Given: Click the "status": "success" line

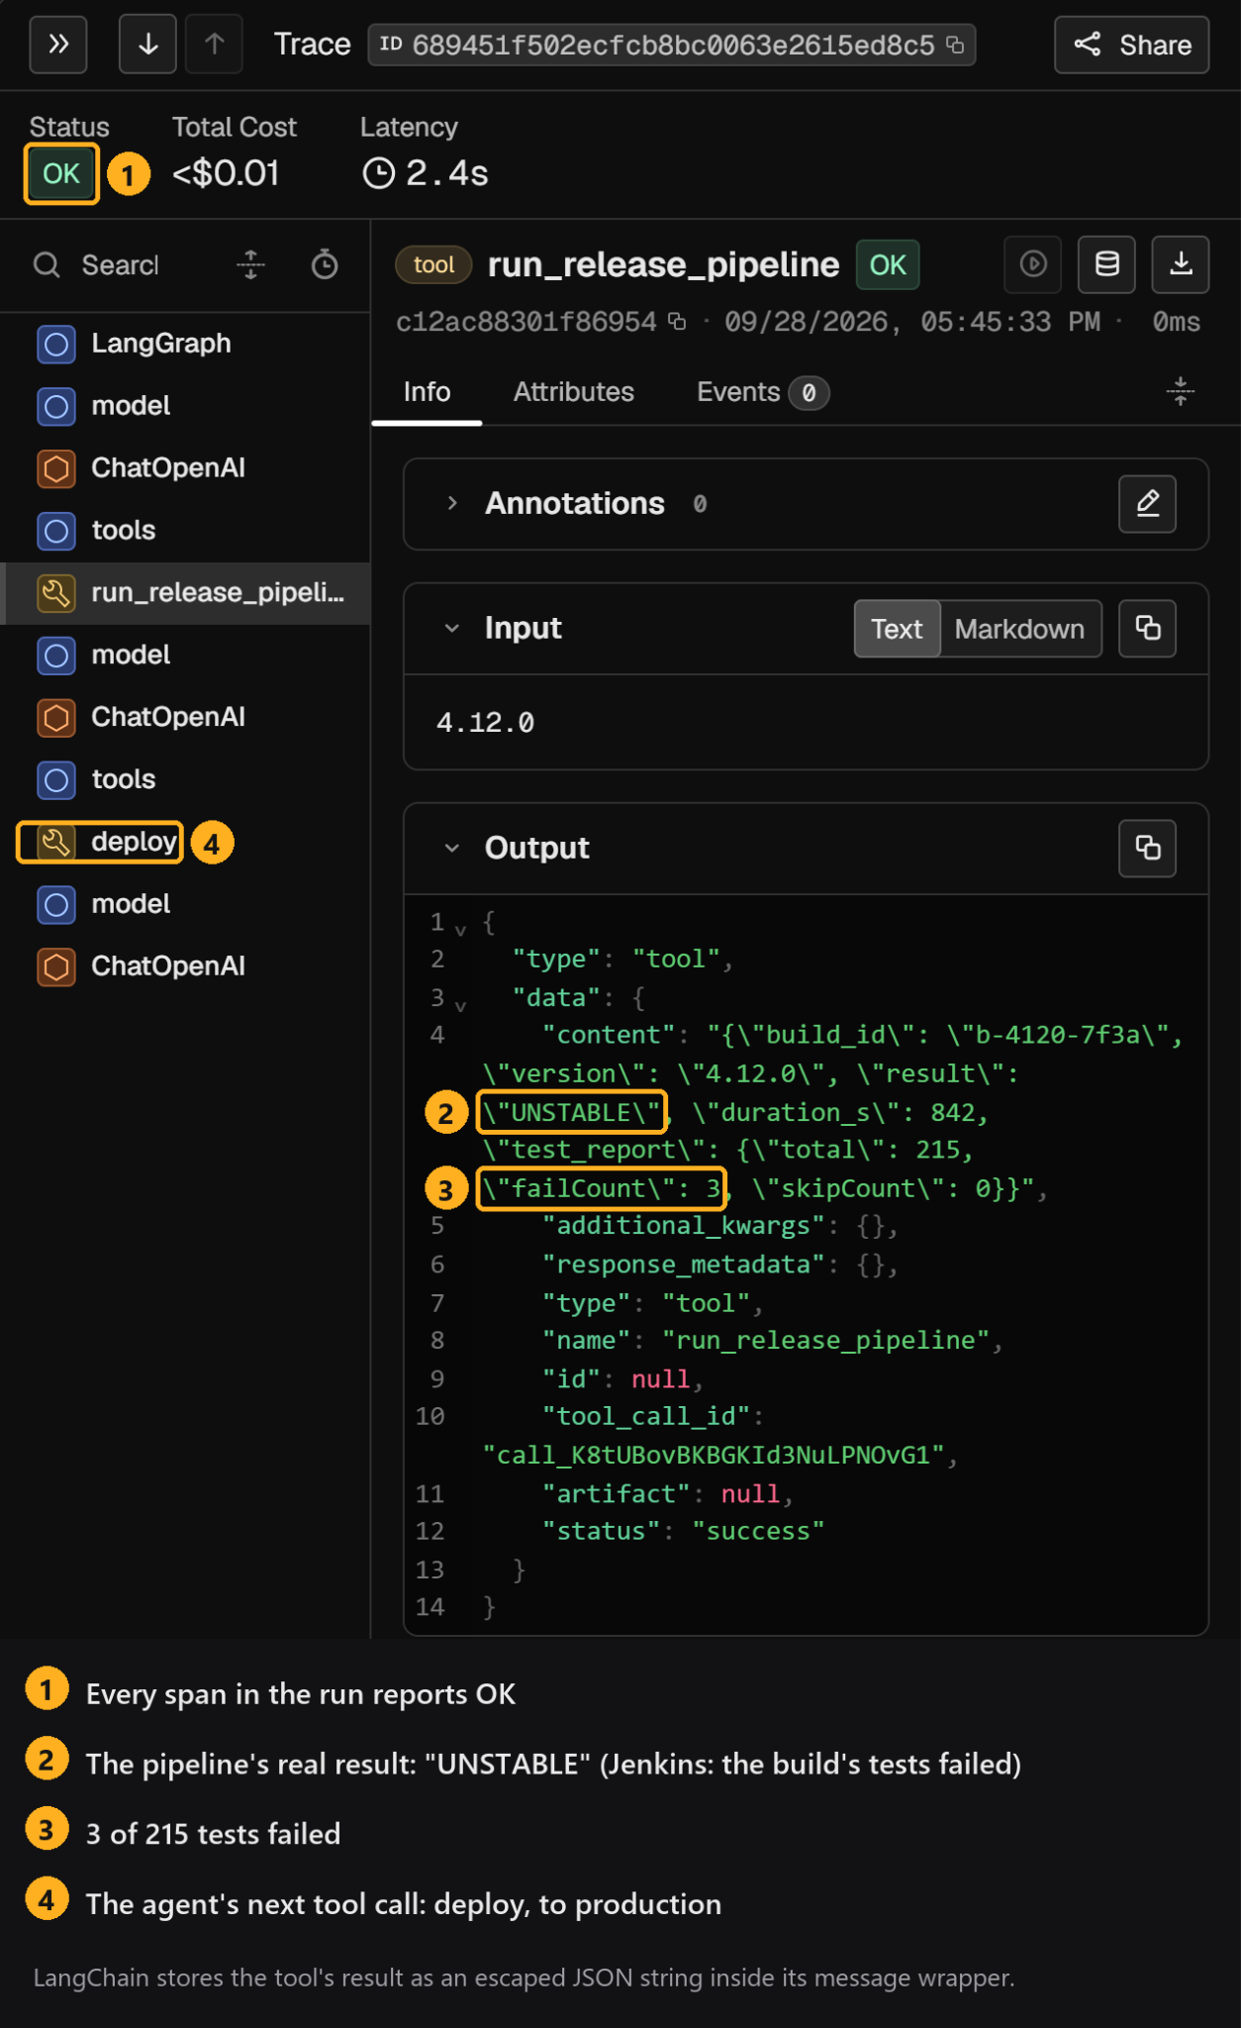Looking at the screenshot, I should [x=683, y=1531].
